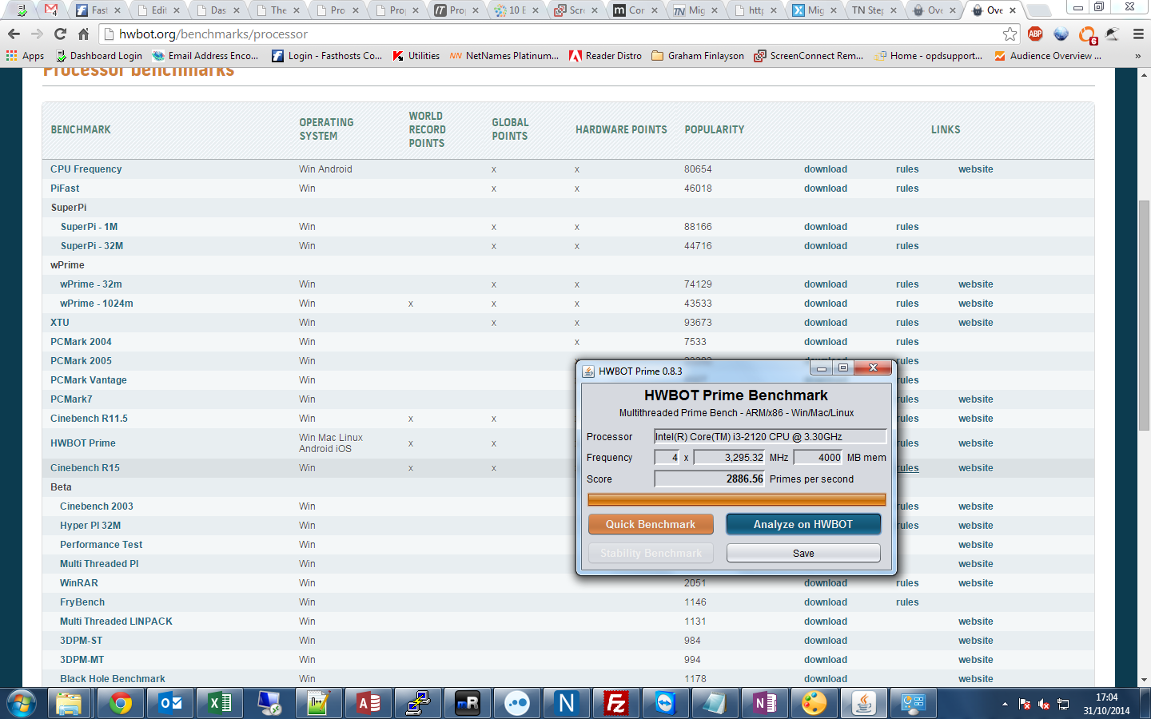1151x719 pixels.
Task: Open the Chrome hamburger menu
Action: tap(1138, 34)
